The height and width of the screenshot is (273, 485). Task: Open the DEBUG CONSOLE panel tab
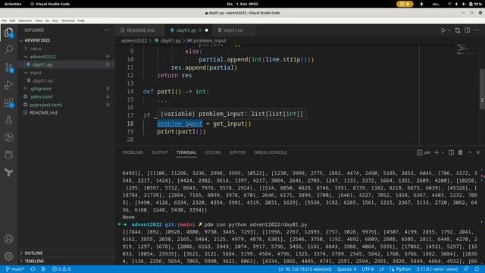pyautogui.click(x=270, y=152)
